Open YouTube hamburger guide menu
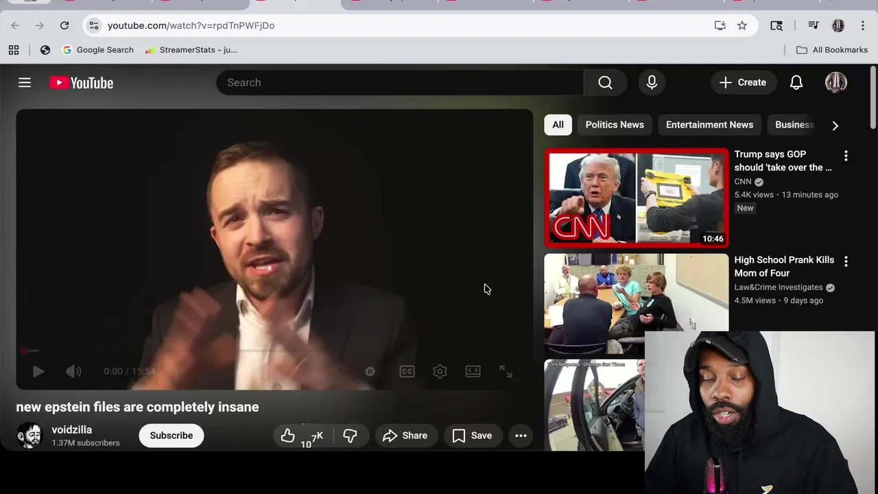 (25, 82)
